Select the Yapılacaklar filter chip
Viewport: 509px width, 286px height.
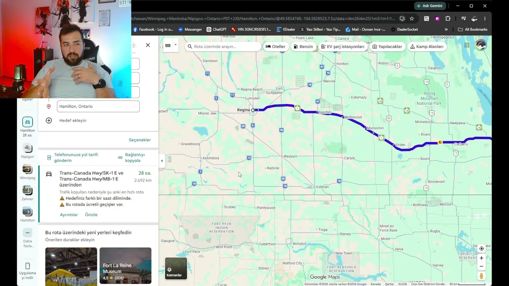[x=387, y=46]
